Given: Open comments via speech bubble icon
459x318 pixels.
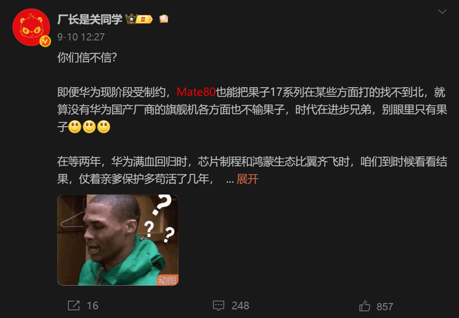Looking at the screenshot, I should 218,305.
